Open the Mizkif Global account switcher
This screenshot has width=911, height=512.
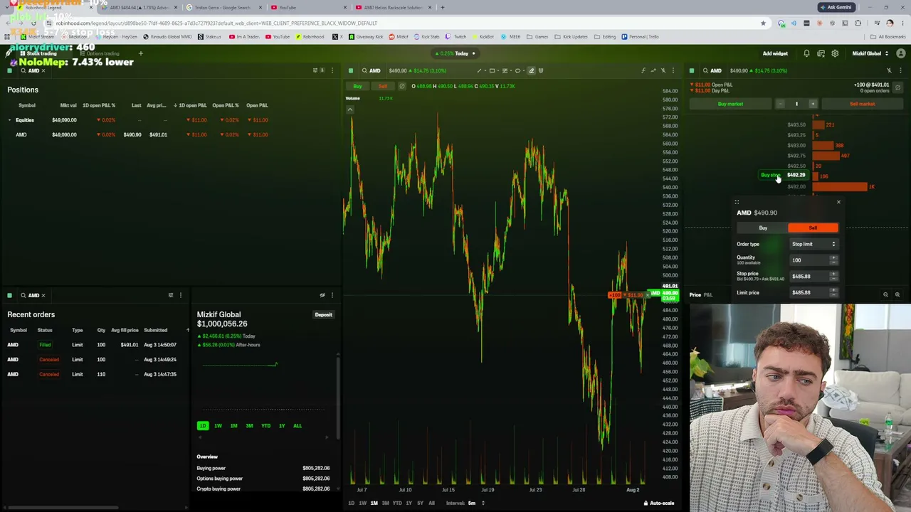[870, 53]
